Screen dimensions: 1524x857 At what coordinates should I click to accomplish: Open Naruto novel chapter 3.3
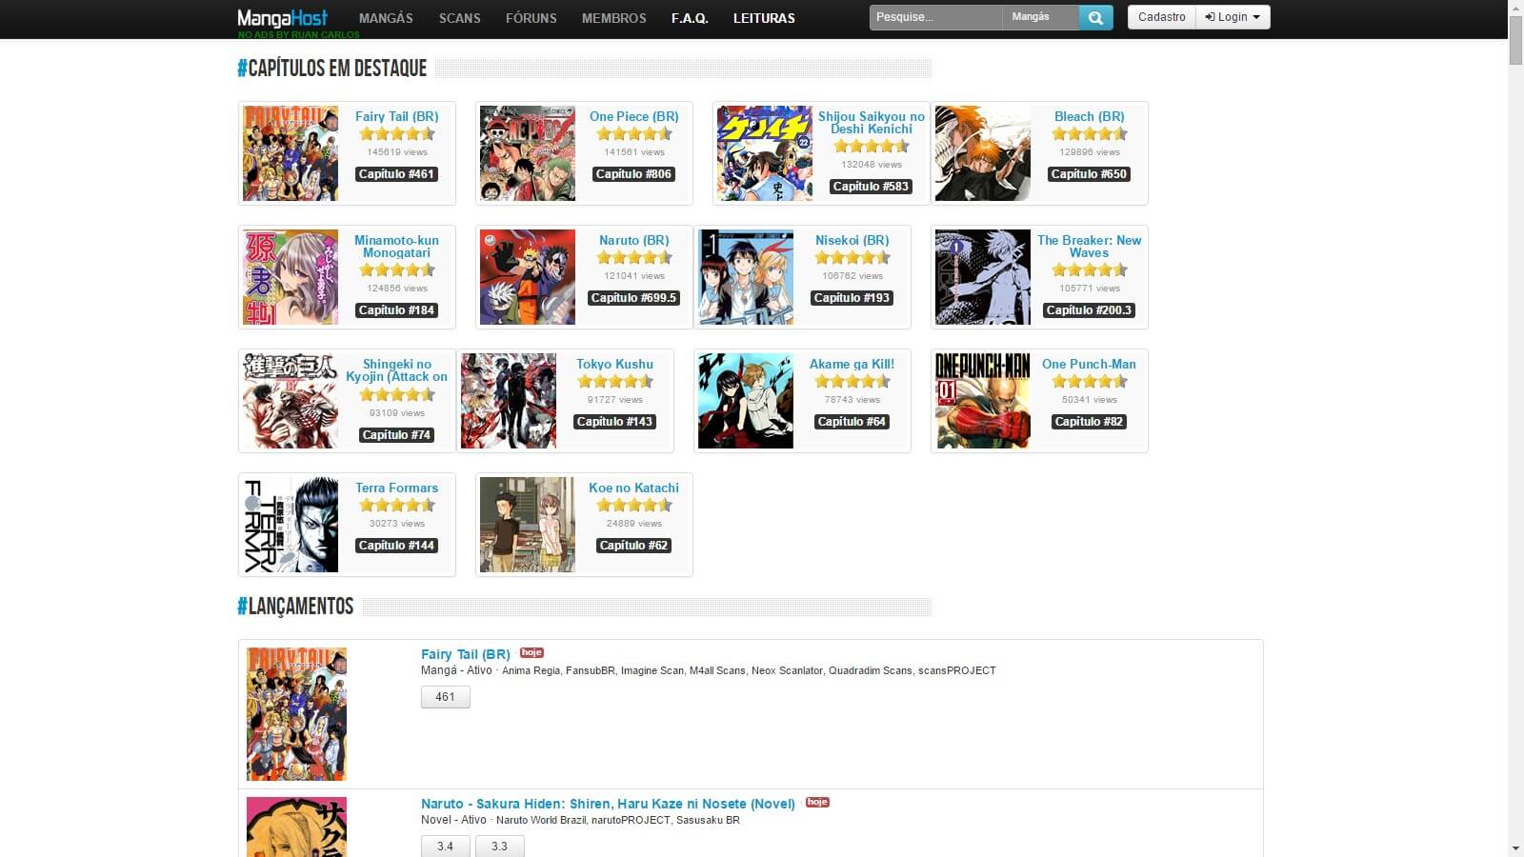(x=500, y=847)
